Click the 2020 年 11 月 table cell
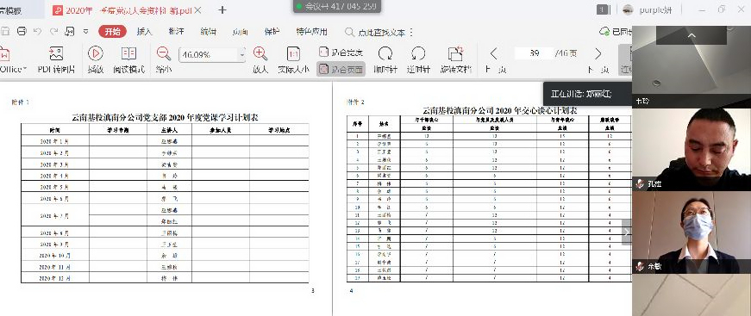 pos(55,267)
